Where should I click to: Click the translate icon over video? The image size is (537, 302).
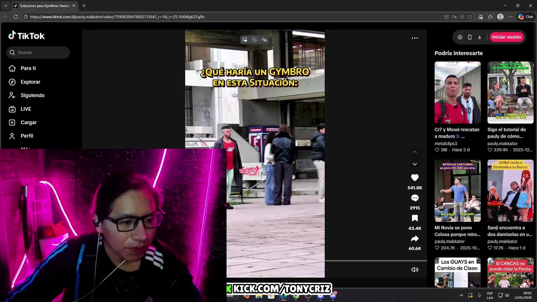point(264,39)
